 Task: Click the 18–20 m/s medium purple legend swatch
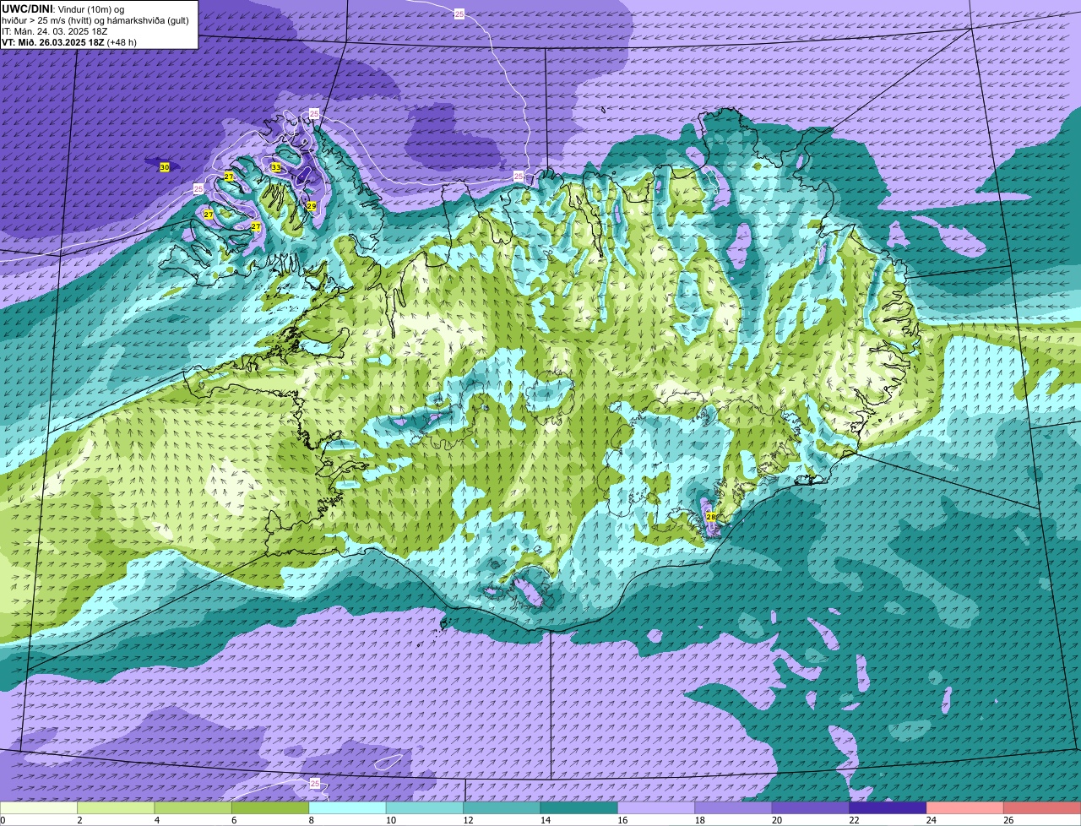click(x=733, y=807)
